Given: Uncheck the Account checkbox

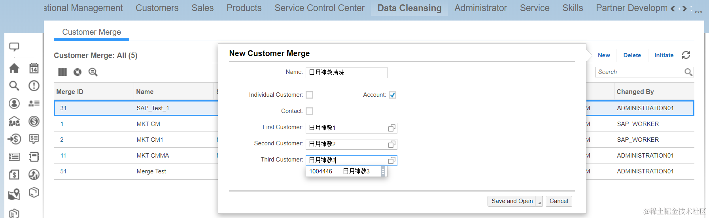Looking at the screenshot, I should point(392,95).
